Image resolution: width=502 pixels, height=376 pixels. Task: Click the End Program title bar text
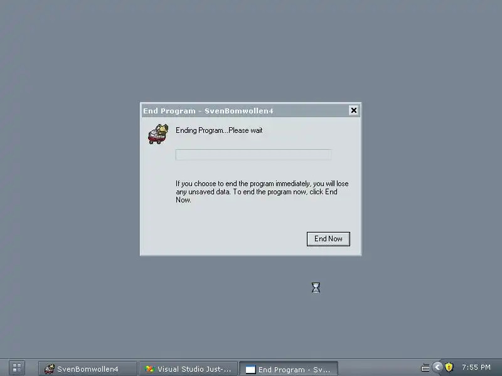[208, 111]
